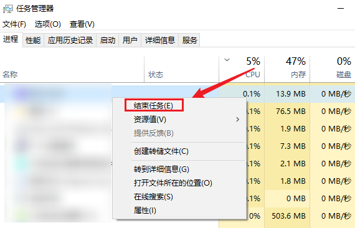Choose 转到详细信息(G) menu entry

tap(179, 169)
